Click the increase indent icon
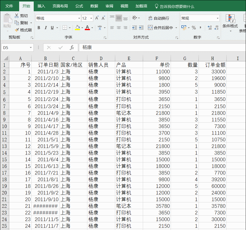 click(141, 28)
